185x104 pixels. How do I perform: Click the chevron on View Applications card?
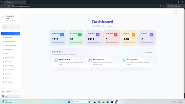(x=150, y=60)
